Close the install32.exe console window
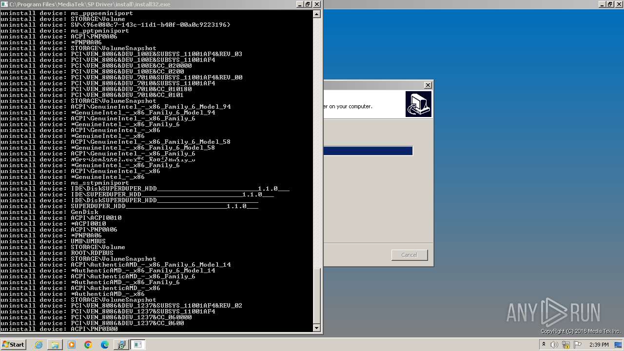The width and height of the screenshot is (624, 351). (316, 4)
